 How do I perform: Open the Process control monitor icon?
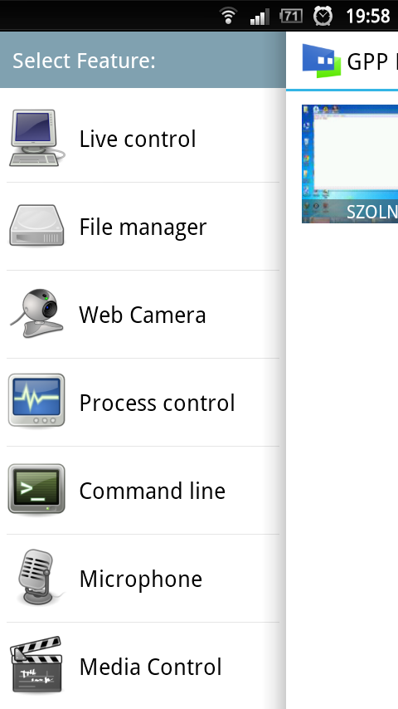tap(36, 400)
